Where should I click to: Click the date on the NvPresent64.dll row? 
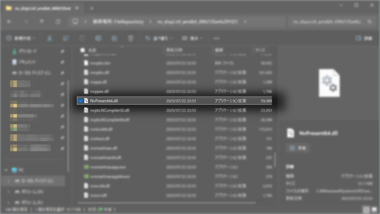tap(181, 101)
